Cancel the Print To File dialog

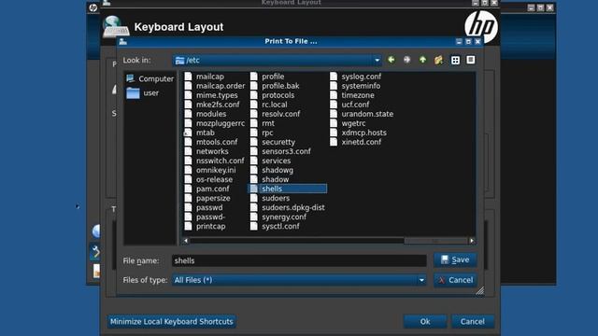point(455,280)
